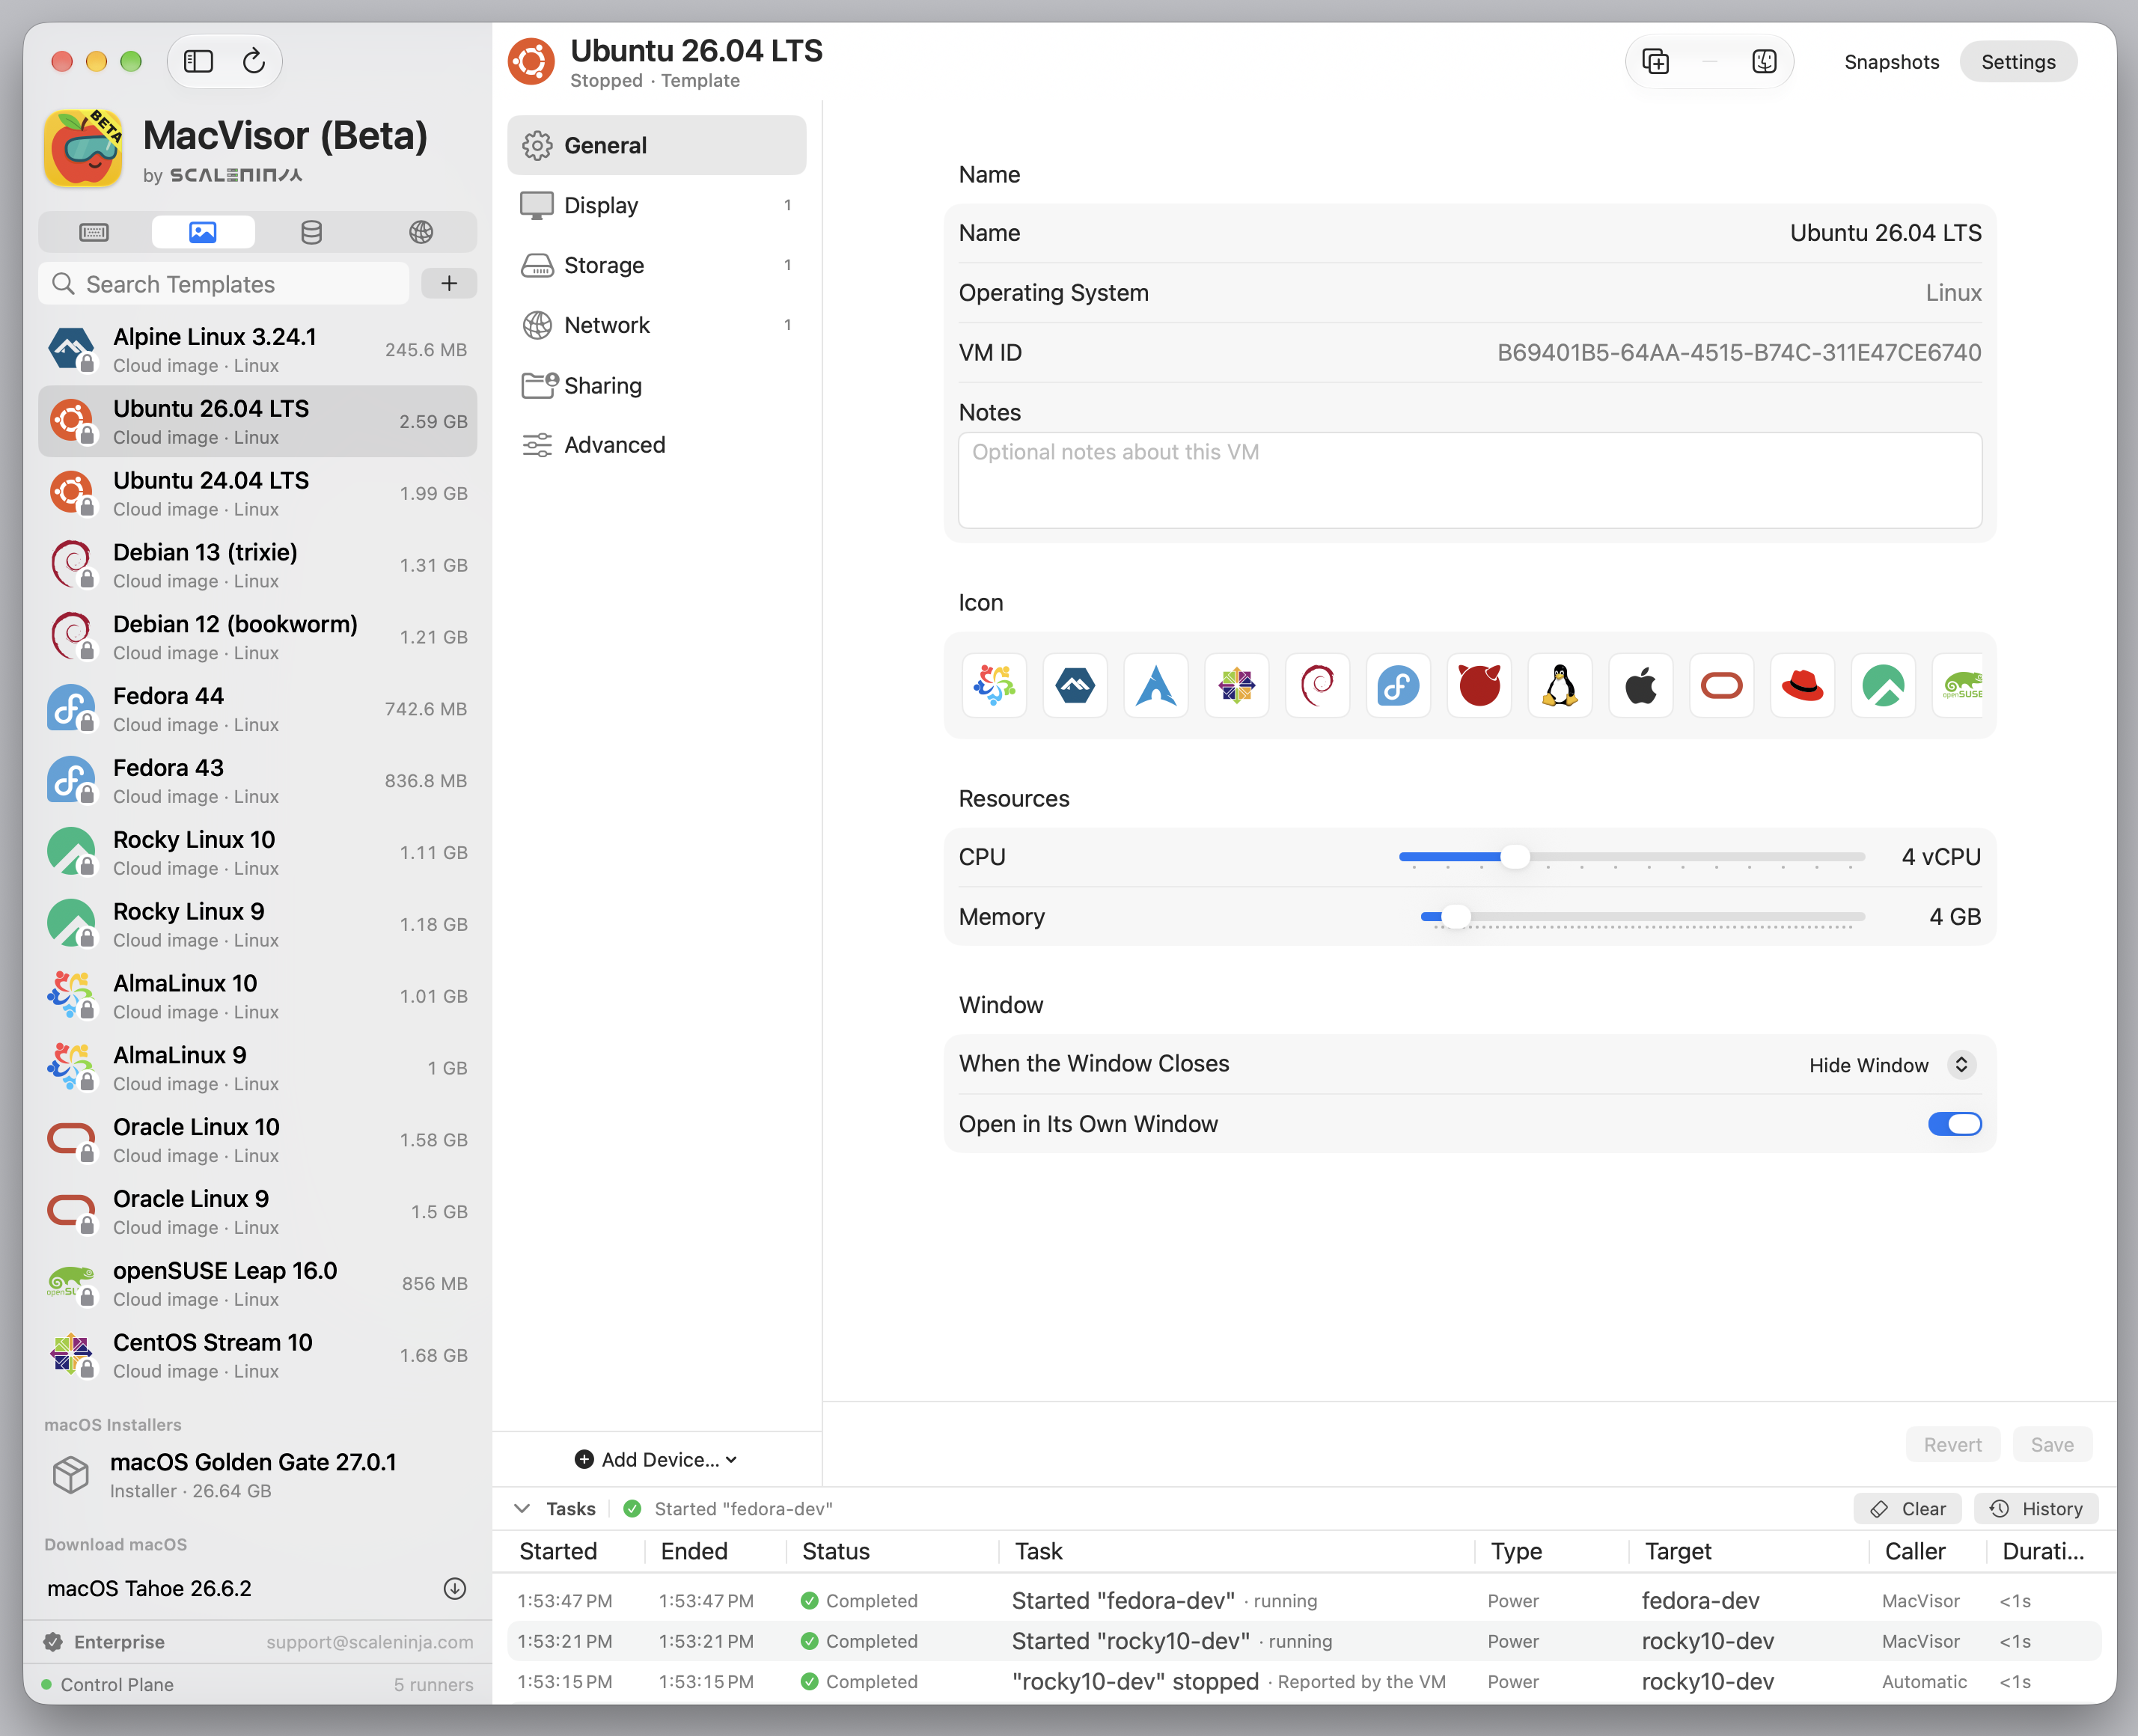Click the Clear button in Tasks panel
Image resolution: width=2138 pixels, height=1736 pixels.
click(1908, 1509)
